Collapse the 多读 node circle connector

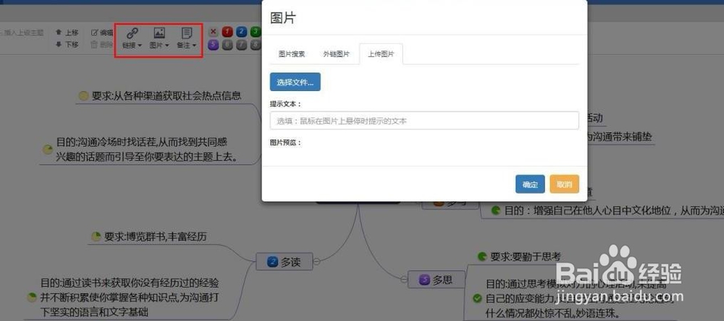tap(317, 262)
